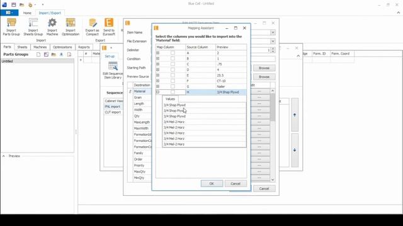The image size is (403, 226).
Task: Tick Map Column checkbox for source column D
Action: 173,70
